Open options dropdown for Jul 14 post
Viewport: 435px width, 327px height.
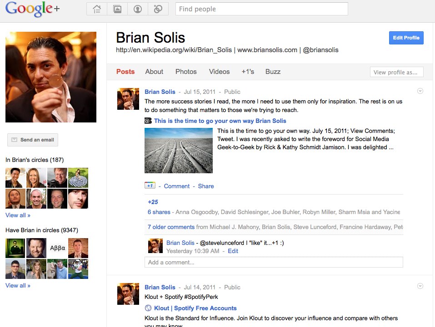click(420, 286)
